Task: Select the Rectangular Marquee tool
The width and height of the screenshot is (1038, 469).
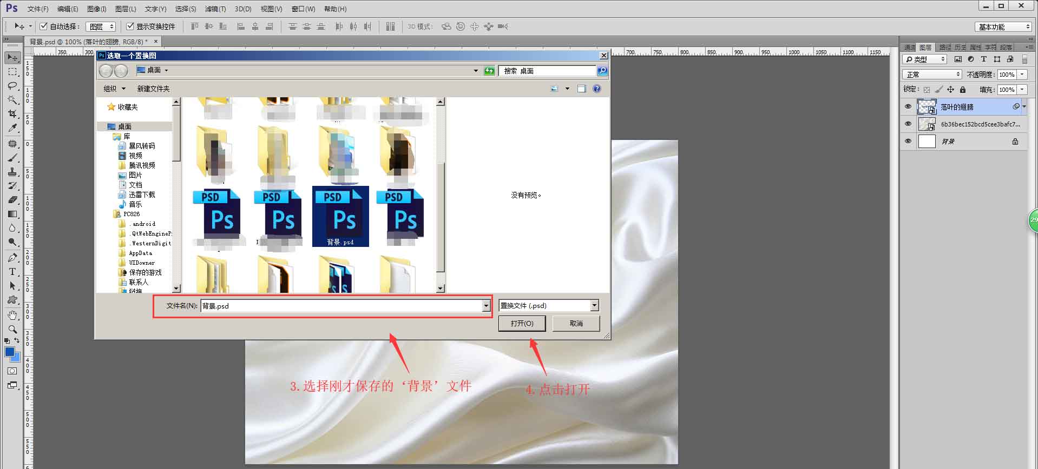Action: (x=12, y=72)
